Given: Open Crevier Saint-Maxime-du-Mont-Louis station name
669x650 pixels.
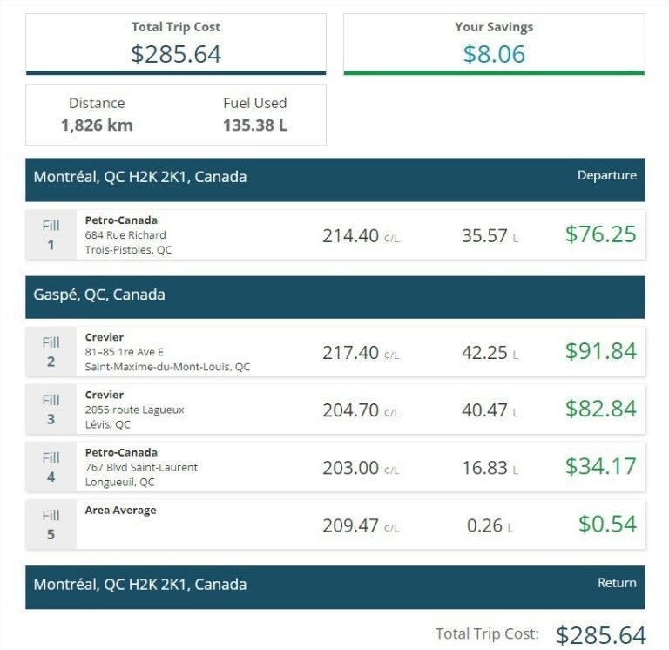Looking at the screenshot, I should click(105, 337).
